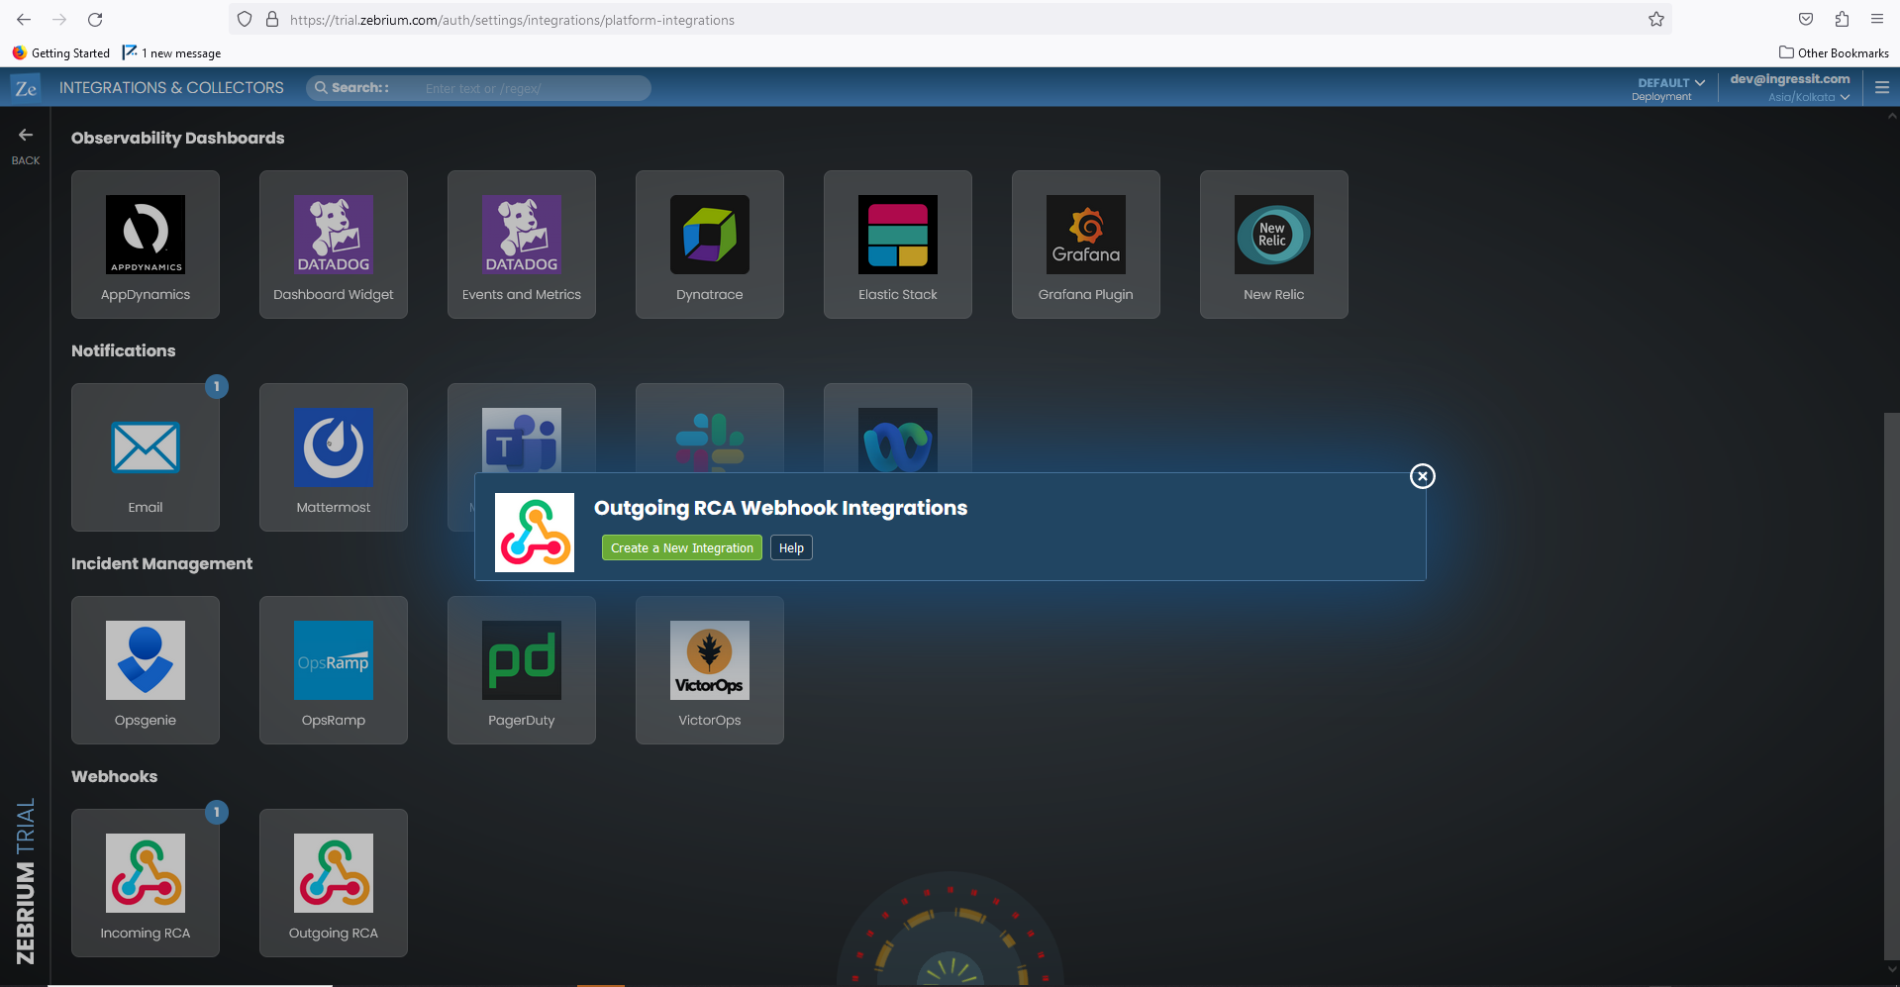Open the Mattermost notification integration
Viewport: 1900px width, 987px height.
[334, 457]
